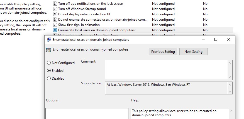Click icon next to 'Do not display network selection UI'
Image resolution: width=244 pixels, height=119 pixels.
55,14
